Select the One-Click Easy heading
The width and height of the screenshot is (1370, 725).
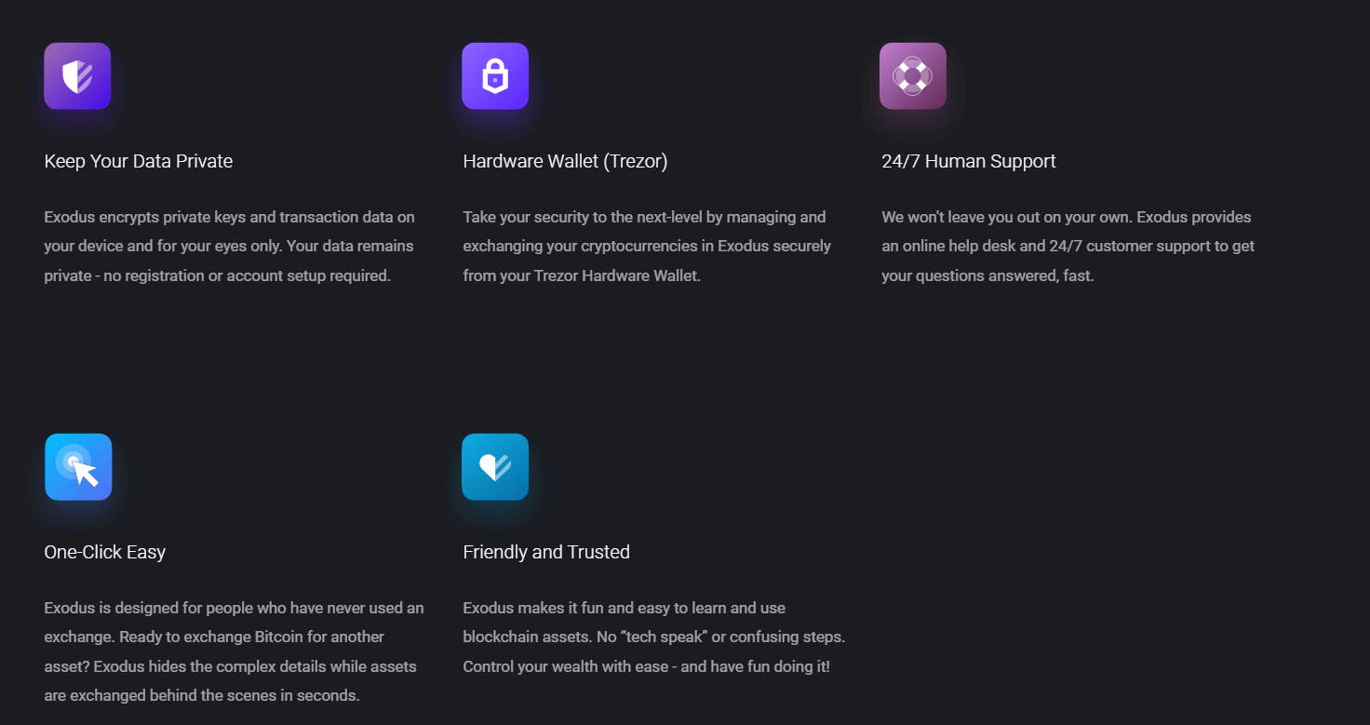[x=104, y=552]
